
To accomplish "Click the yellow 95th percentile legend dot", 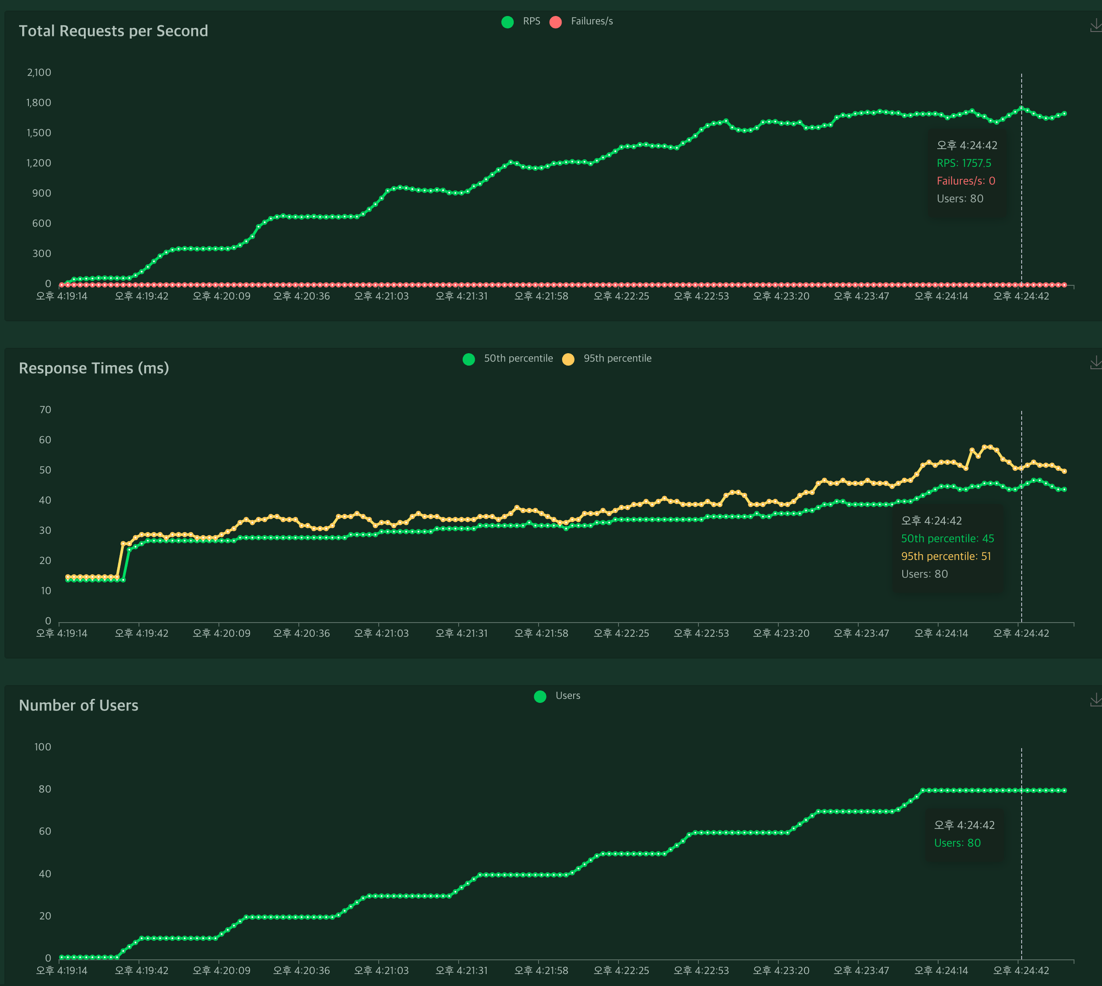I will coord(568,359).
